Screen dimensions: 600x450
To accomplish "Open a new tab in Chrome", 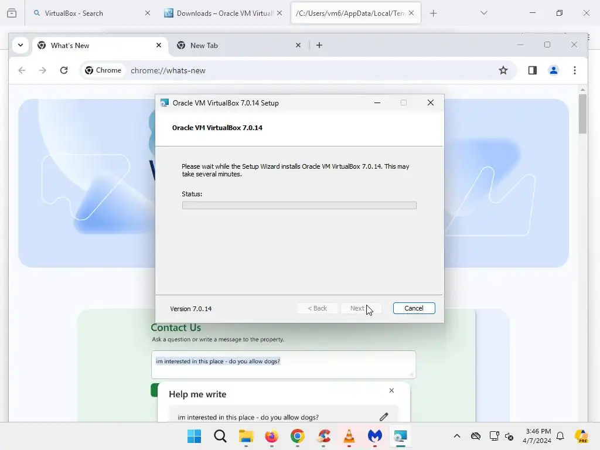I will point(319,46).
